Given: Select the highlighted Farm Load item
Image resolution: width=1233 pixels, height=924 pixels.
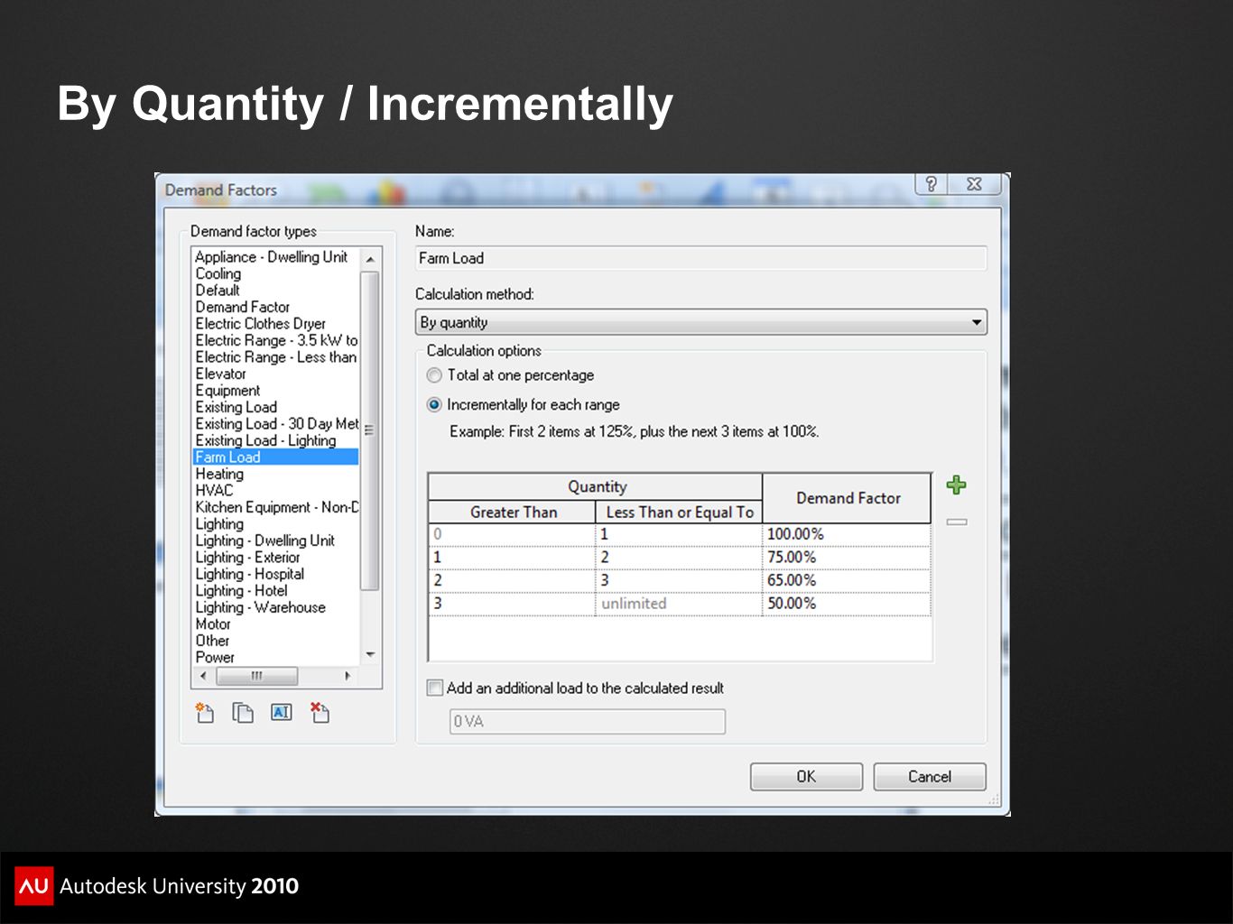Looking at the screenshot, I should coord(276,457).
